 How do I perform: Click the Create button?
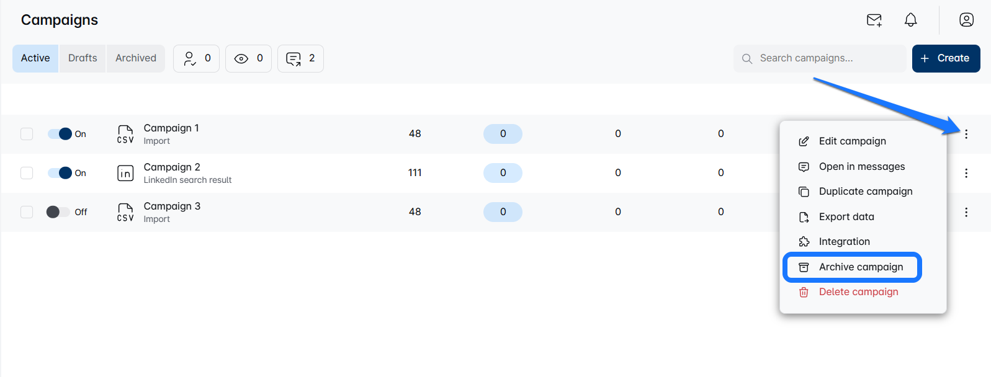pyautogui.click(x=946, y=58)
